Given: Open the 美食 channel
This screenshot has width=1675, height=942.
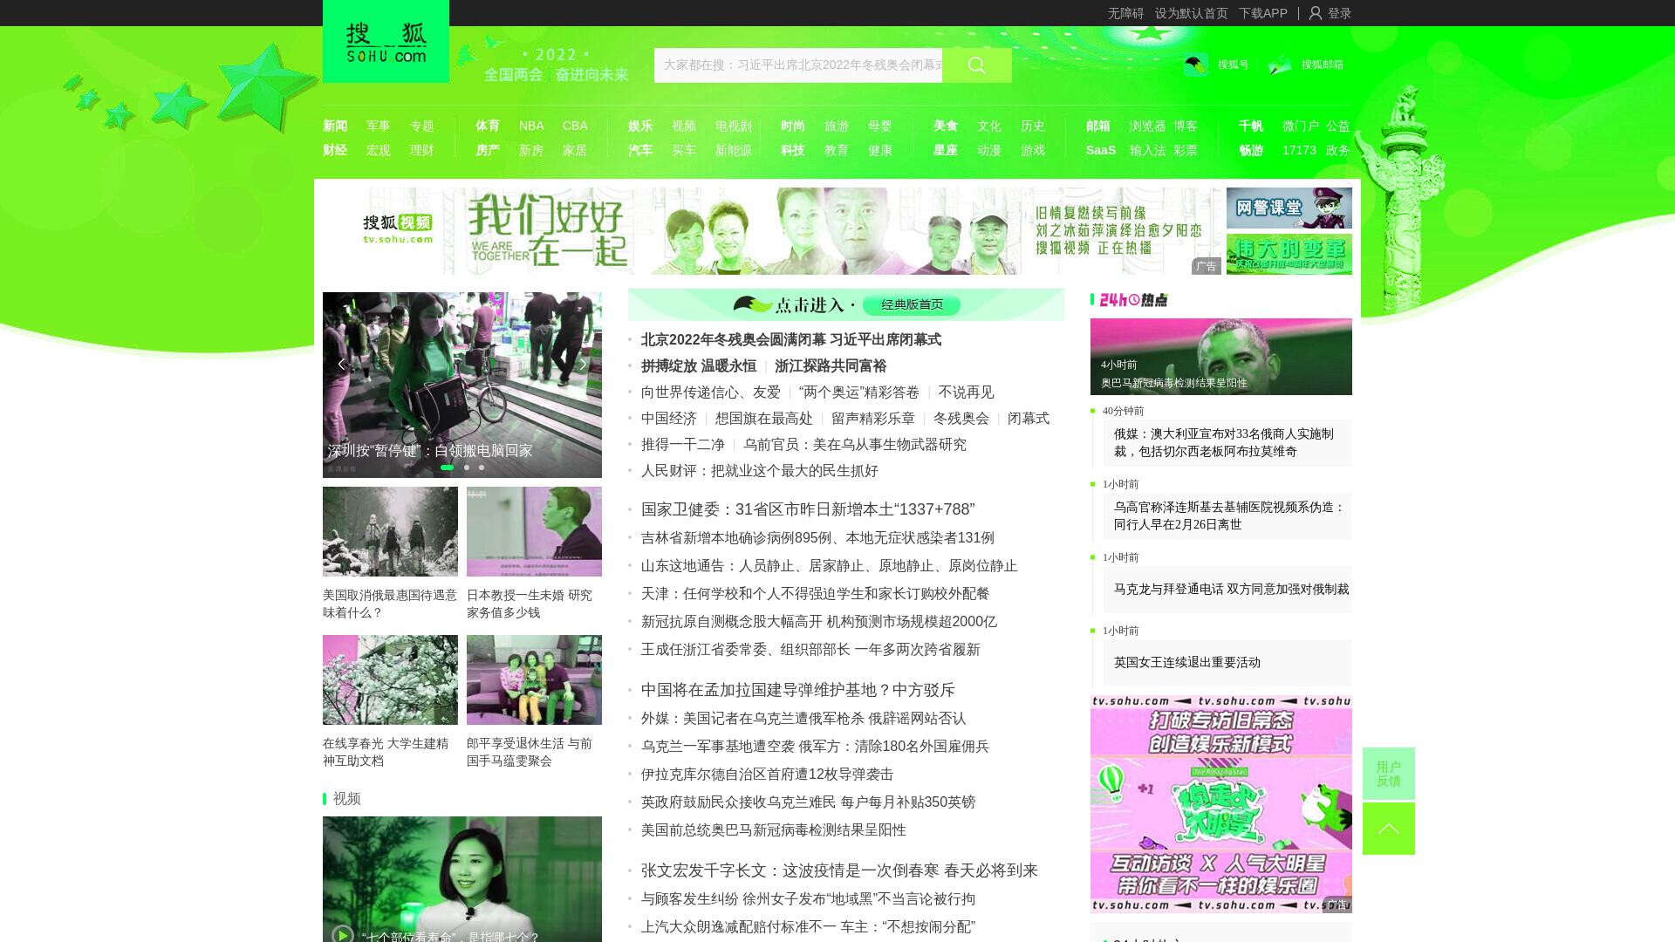Looking at the screenshot, I should (946, 126).
